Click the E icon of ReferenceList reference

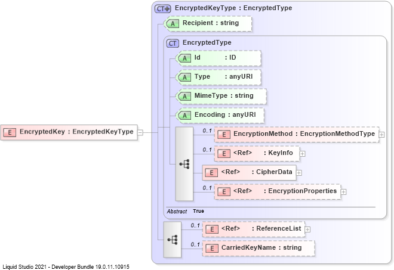pos(212,229)
